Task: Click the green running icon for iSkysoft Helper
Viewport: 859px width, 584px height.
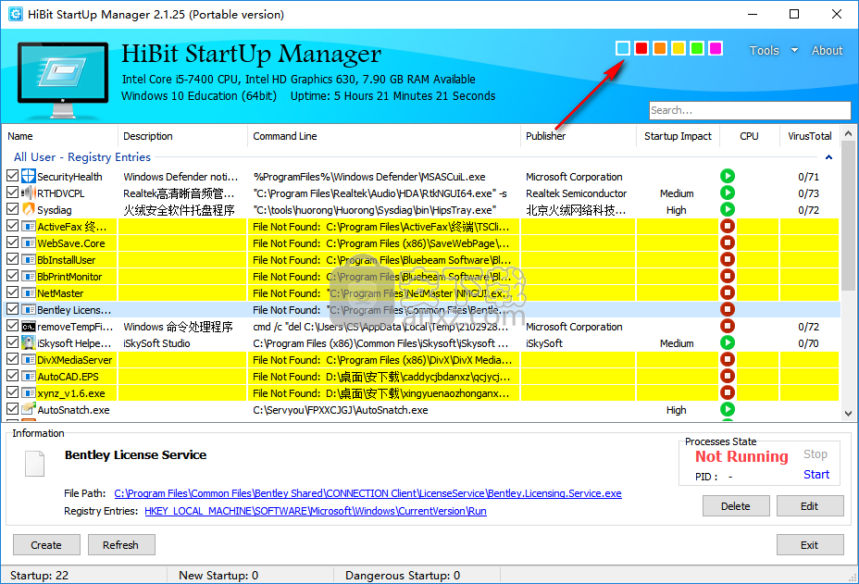Action: pyautogui.click(x=727, y=342)
